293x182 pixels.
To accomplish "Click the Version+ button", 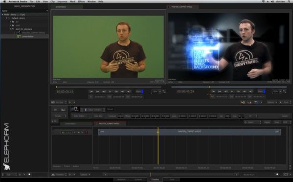I will tap(57, 166).
